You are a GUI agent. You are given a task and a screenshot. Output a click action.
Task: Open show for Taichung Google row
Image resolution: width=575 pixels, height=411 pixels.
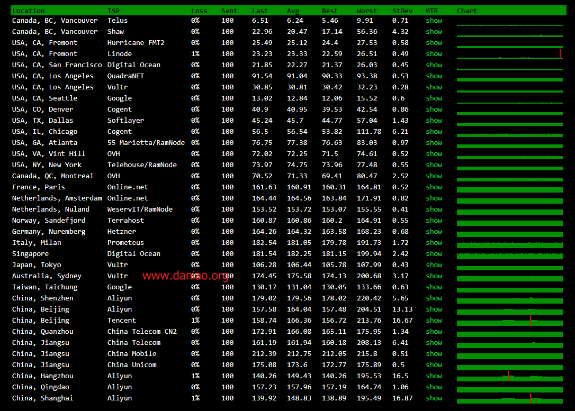point(434,287)
